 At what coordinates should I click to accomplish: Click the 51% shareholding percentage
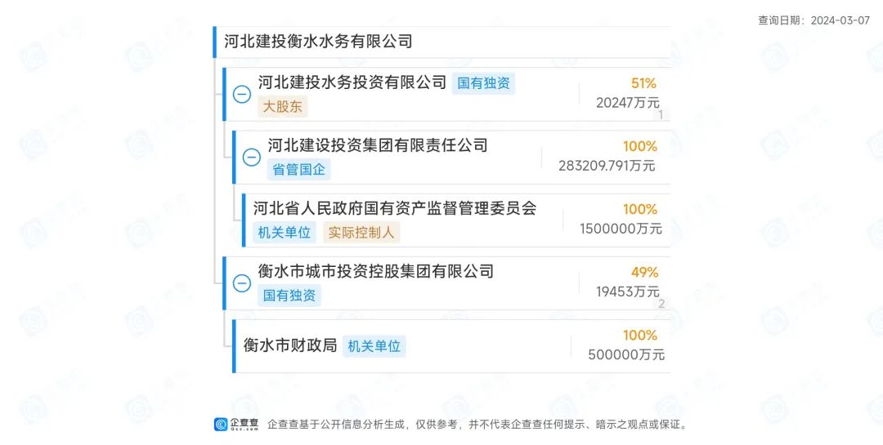[643, 83]
